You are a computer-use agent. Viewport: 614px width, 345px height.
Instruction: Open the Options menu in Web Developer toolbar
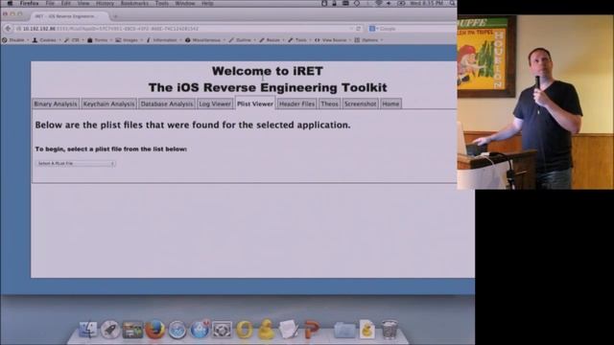(x=368, y=40)
